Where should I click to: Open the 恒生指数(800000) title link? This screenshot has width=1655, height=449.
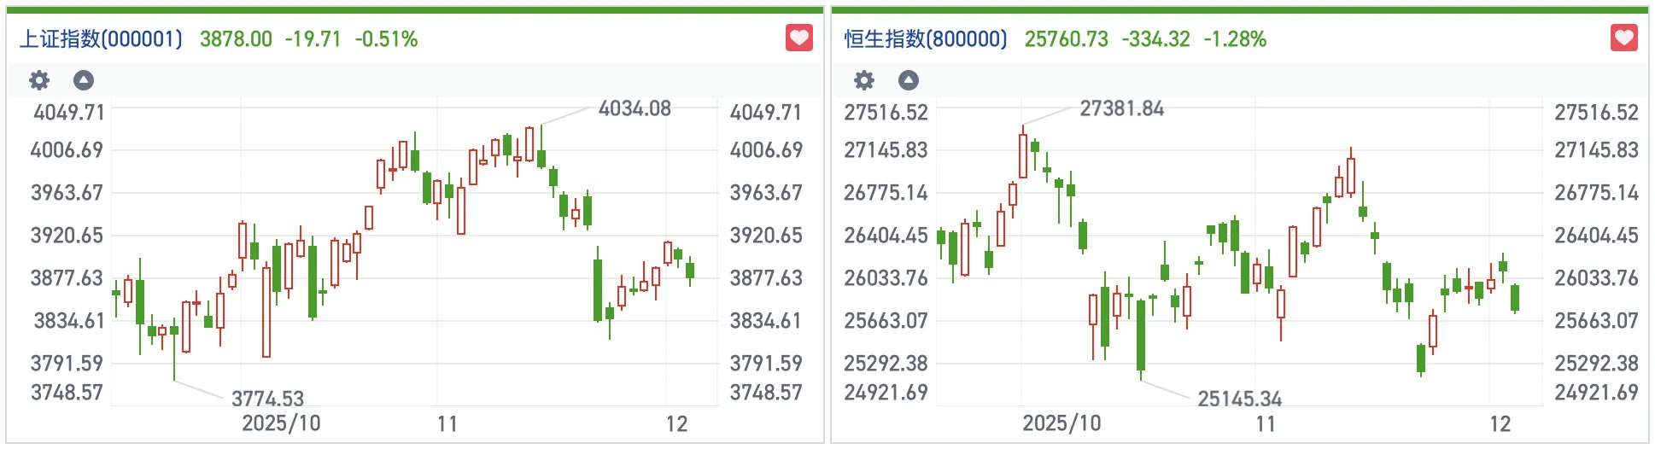coord(926,39)
